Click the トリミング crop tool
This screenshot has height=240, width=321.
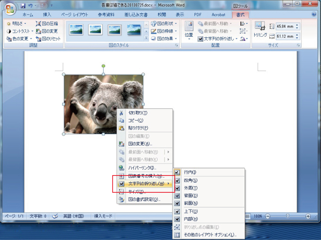coord(260,29)
